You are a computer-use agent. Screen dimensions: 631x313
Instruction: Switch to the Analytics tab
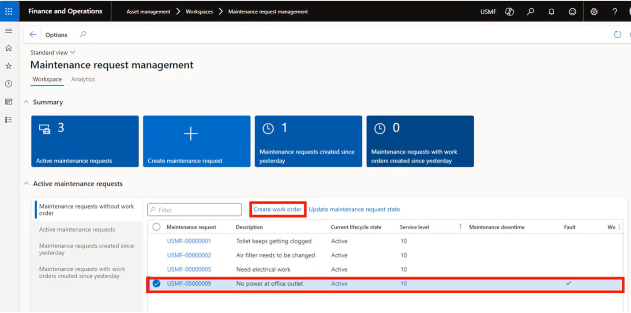pyautogui.click(x=83, y=79)
